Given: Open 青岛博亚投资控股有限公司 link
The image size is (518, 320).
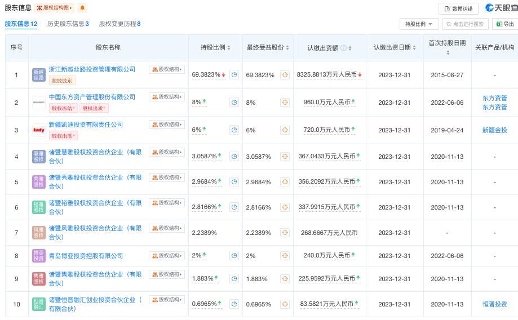Looking at the screenshot, I should (86, 256).
